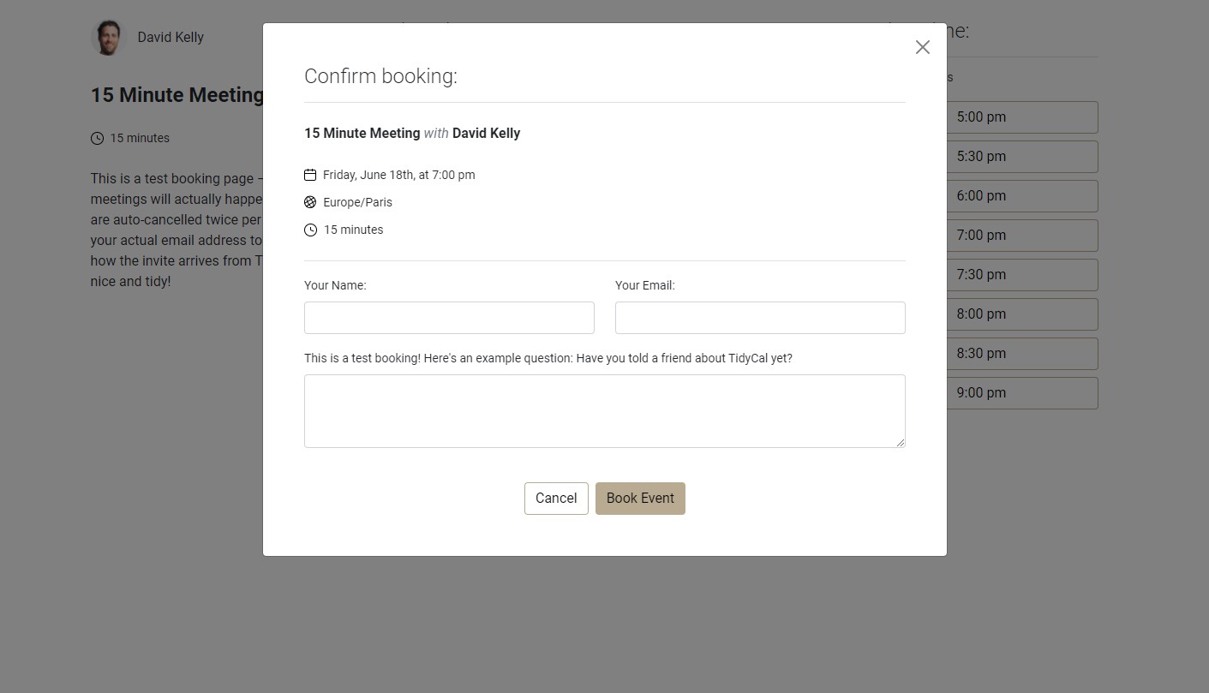The image size is (1209, 693).
Task: Close the Confirm booking dialog with X
Action: click(922, 47)
